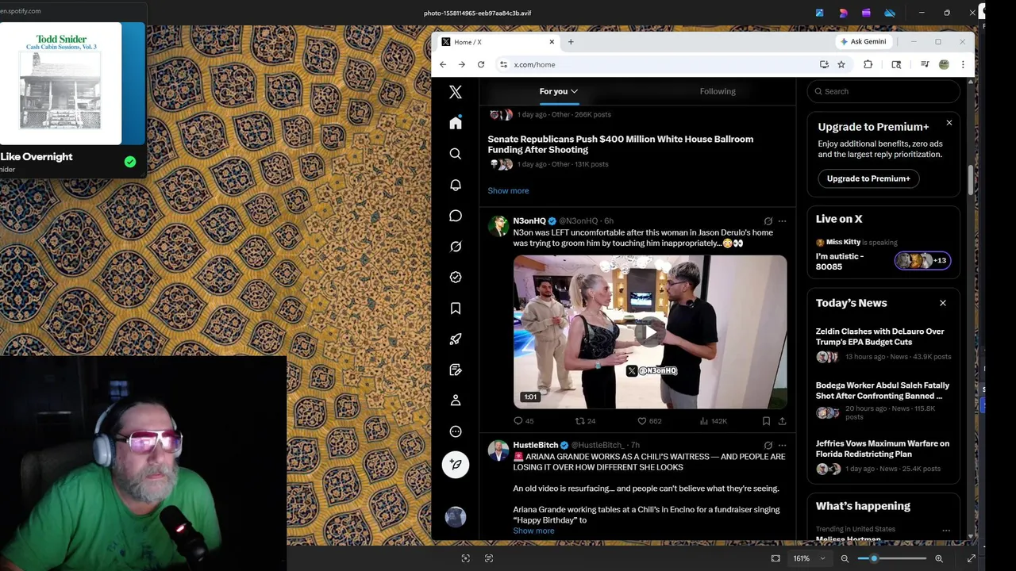Click the OneDrive cloud icon in photo viewer
Screen dimensions: 1016x571
point(890,13)
